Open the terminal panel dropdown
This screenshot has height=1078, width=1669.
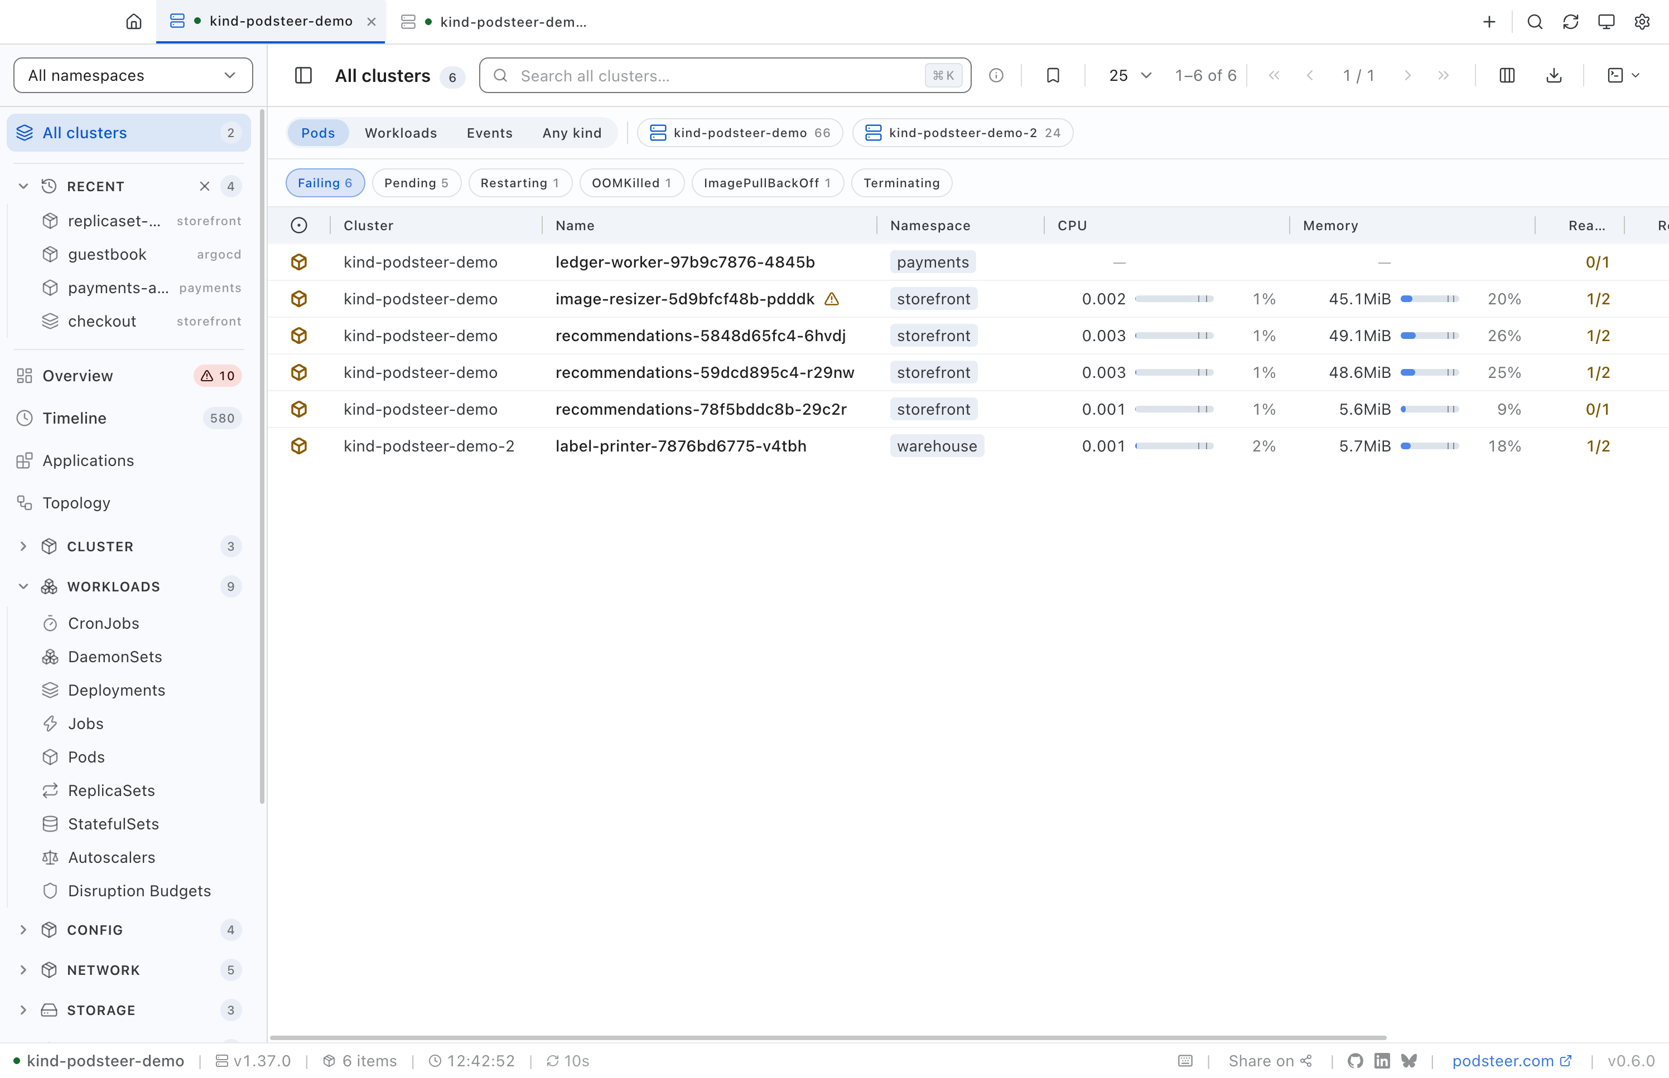[1623, 76]
